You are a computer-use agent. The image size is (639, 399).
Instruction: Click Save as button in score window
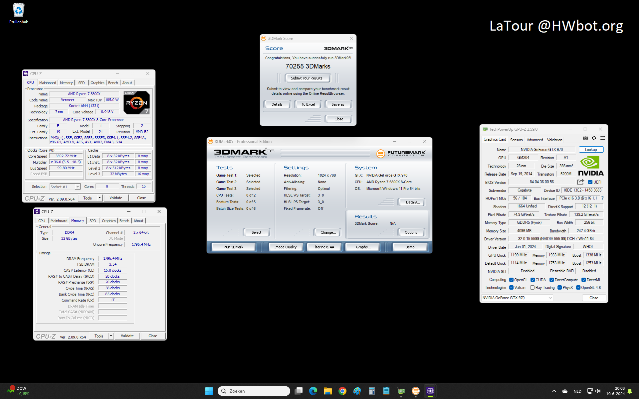[x=339, y=104]
